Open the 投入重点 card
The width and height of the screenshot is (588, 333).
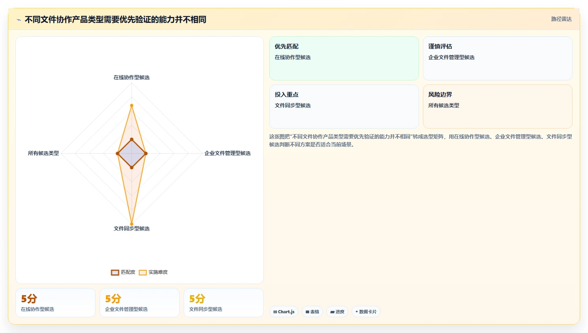344,107
